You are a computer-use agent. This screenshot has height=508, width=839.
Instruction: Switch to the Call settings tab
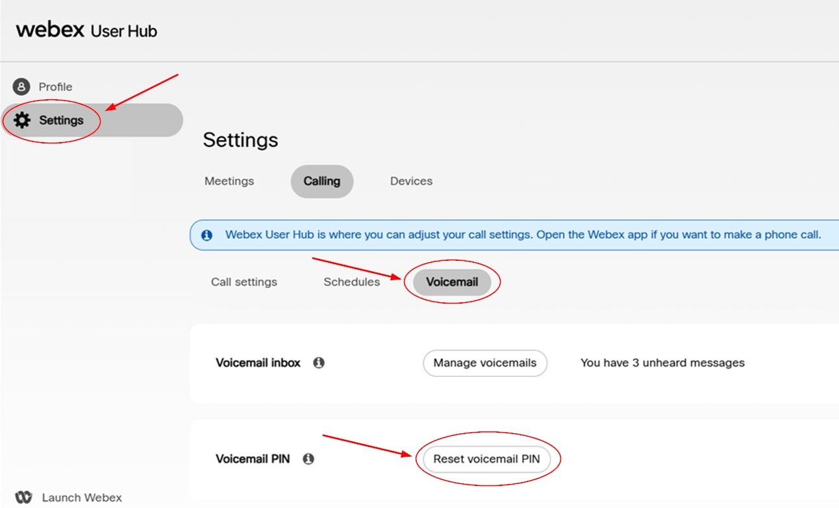[244, 282]
